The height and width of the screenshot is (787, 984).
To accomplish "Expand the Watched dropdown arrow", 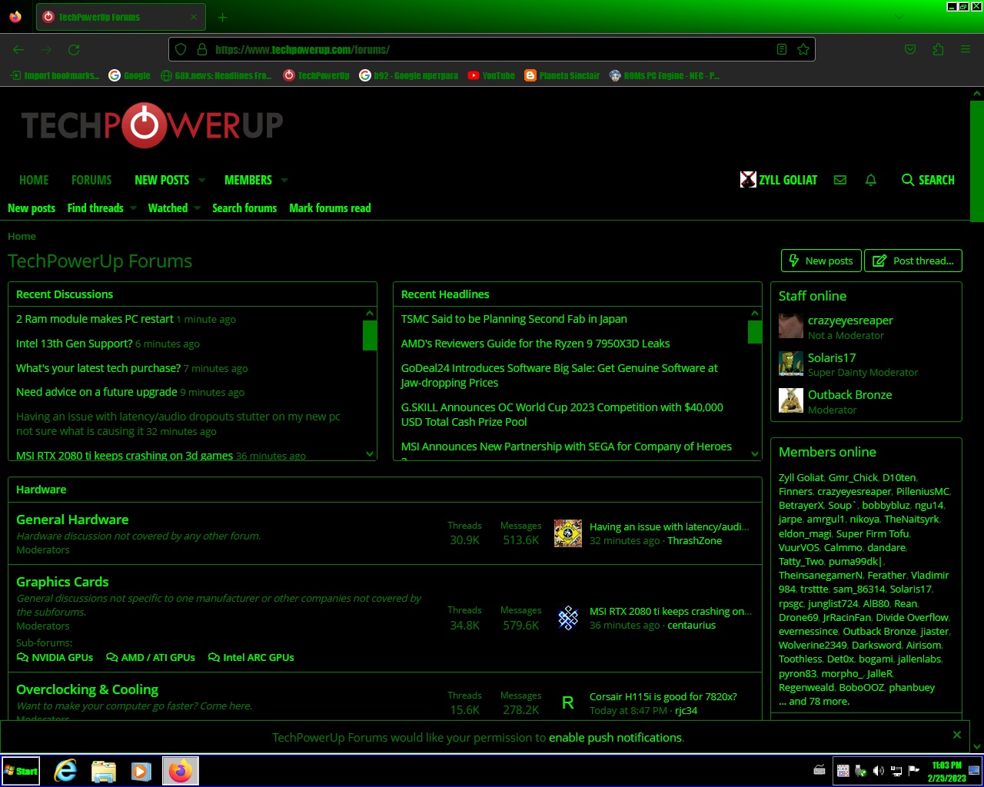I will point(197,208).
